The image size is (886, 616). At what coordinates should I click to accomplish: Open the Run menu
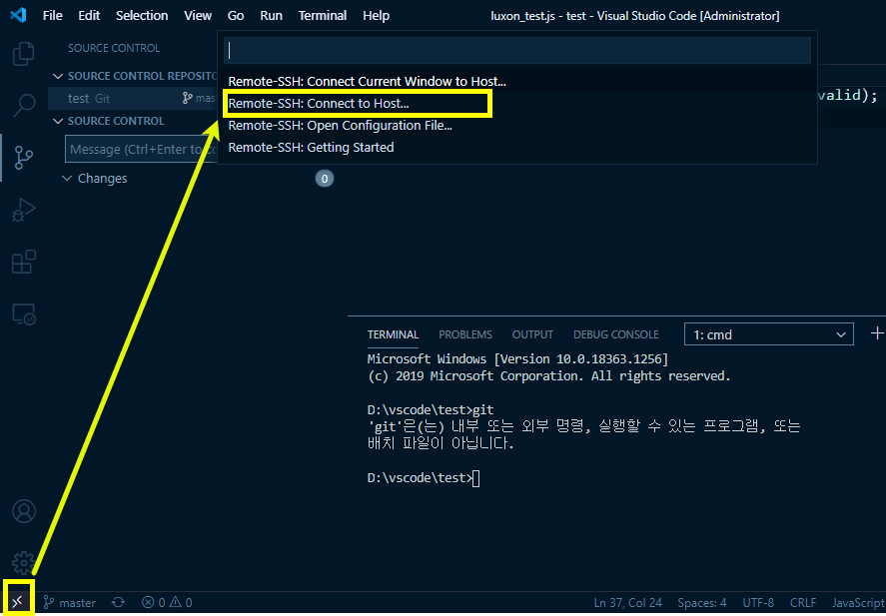click(x=272, y=15)
